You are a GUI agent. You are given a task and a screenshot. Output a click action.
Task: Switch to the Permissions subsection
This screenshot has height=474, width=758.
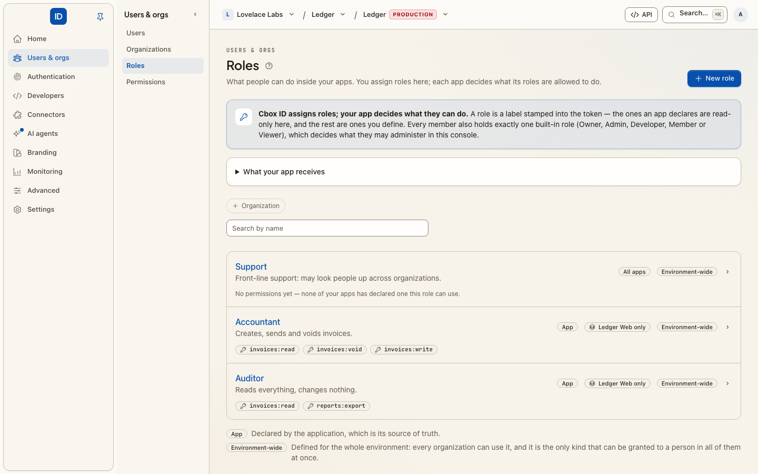(x=163, y=82)
